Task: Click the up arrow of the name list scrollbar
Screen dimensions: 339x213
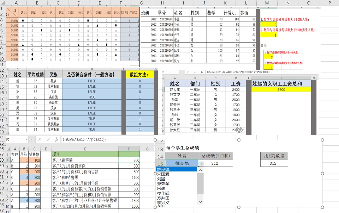Action: pos(201,170)
